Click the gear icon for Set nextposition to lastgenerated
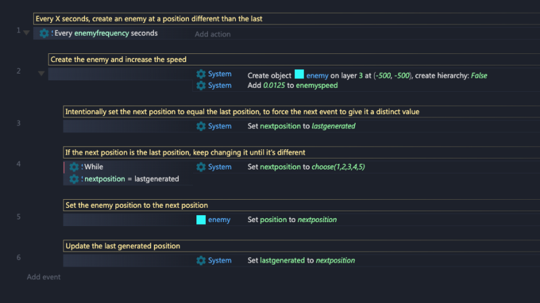Screen dimensions: 540x303 click(x=200, y=126)
